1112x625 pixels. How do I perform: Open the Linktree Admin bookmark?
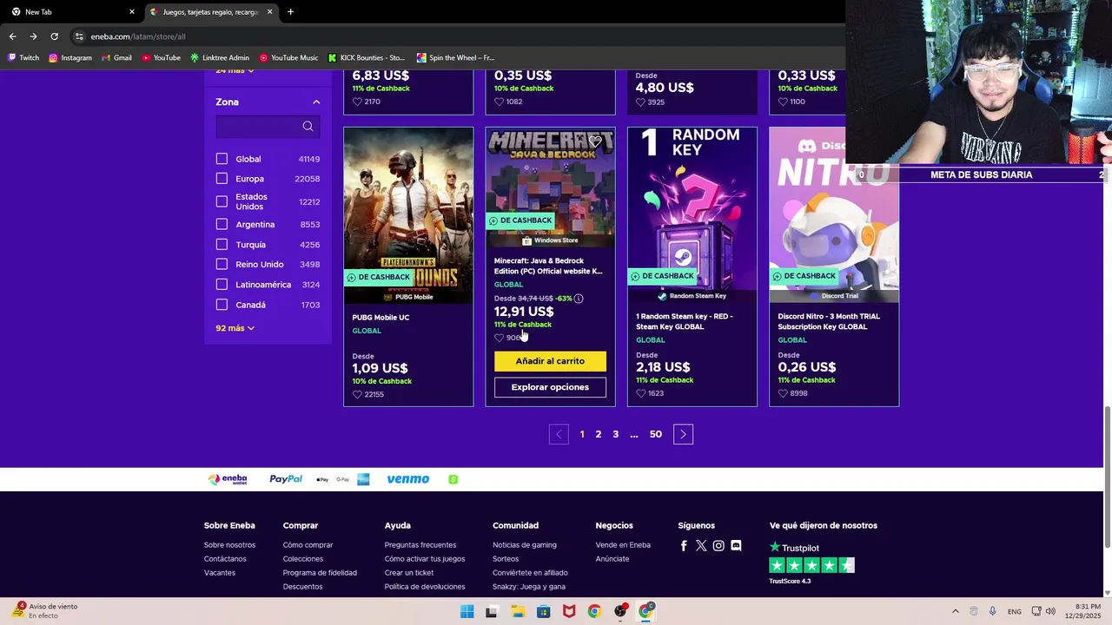click(x=219, y=58)
